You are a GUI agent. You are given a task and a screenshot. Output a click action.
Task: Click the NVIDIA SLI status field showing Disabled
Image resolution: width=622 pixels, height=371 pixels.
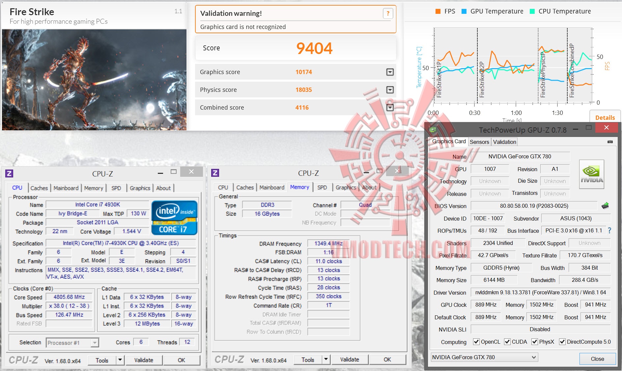click(540, 329)
